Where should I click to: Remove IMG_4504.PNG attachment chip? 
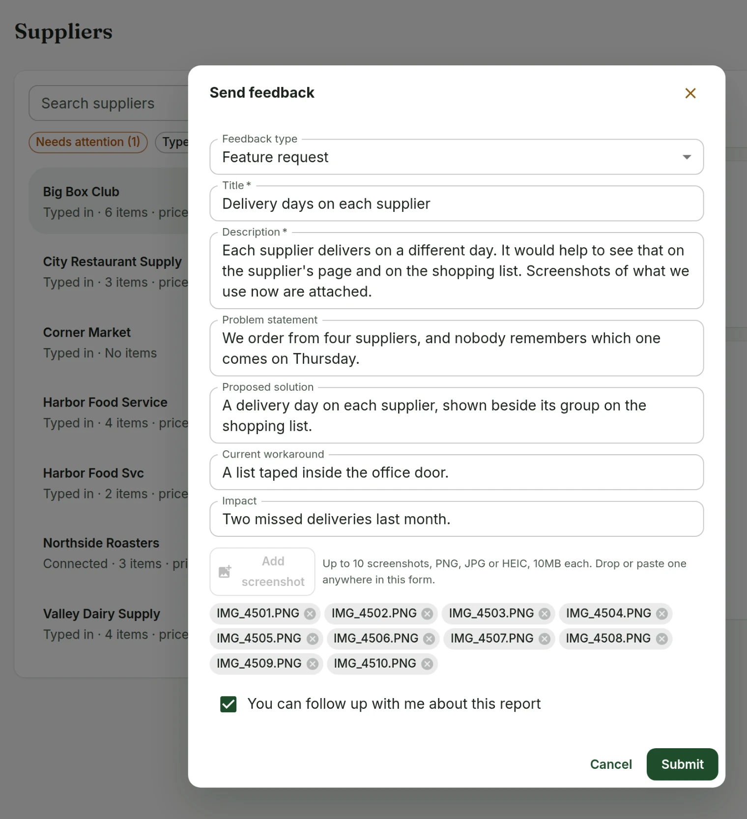pyautogui.click(x=662, y=614)
